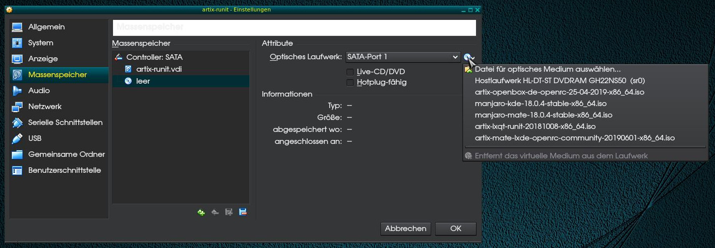Choose 'Datei für optisches Medium auswählen...'
This screenshot has width=715, height=248.
(548, 69)
